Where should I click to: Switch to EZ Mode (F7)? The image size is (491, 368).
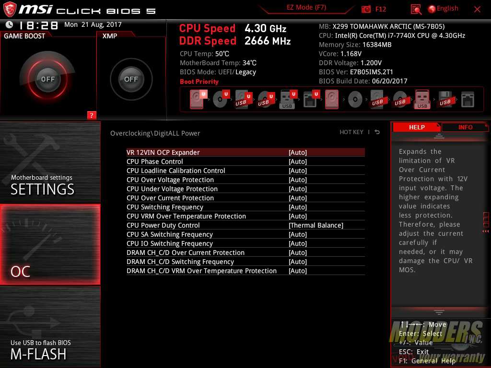[x=306, y=8]
